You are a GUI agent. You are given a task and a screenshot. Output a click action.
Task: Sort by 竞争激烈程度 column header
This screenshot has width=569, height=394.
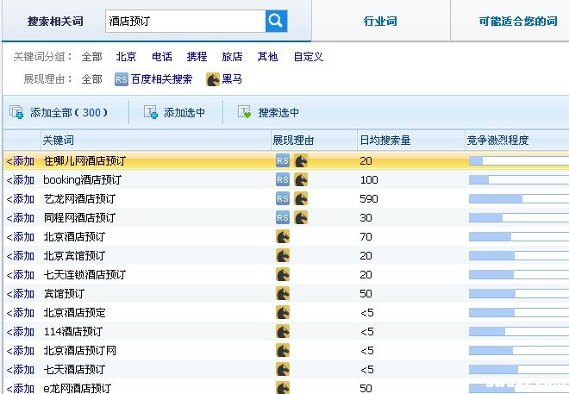(x=497, y=140)
